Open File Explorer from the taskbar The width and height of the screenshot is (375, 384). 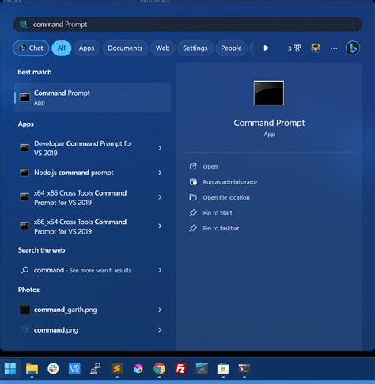click(32, 369)
